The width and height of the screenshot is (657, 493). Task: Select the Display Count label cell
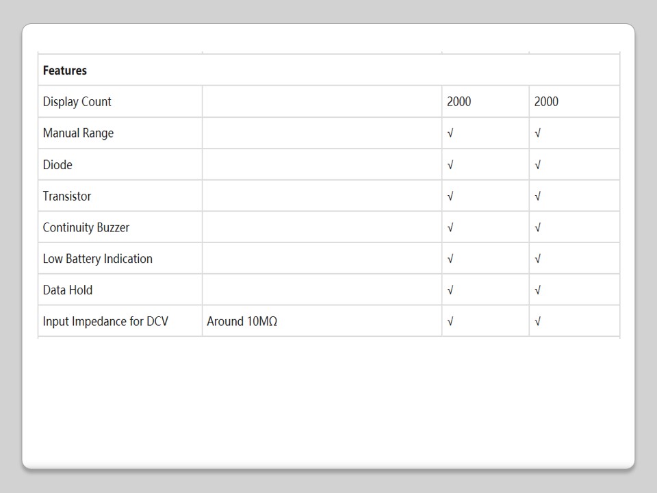pyautogui.click(x=77, y=102)
